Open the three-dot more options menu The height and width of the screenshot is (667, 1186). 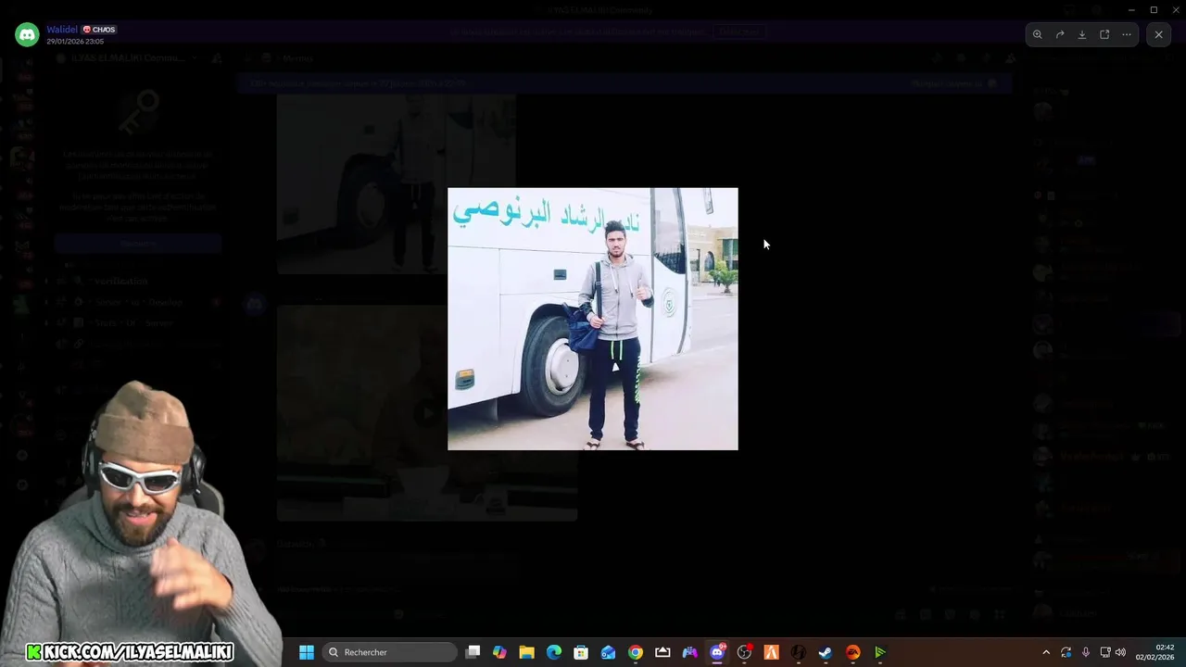point(1127,34)
